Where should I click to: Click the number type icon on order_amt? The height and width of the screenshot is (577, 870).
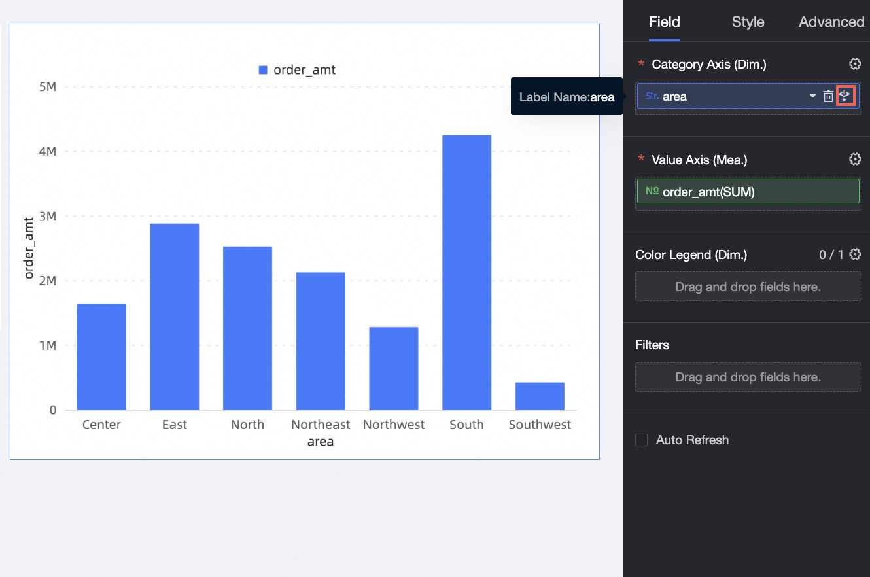coord(652,191)
